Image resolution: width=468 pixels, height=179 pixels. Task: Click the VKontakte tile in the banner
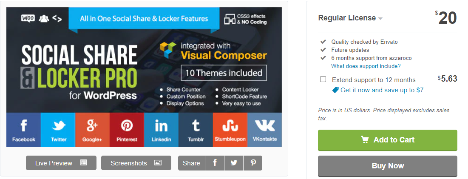[264, 130]
